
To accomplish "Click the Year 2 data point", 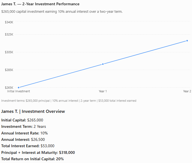I will pos(187,41).
